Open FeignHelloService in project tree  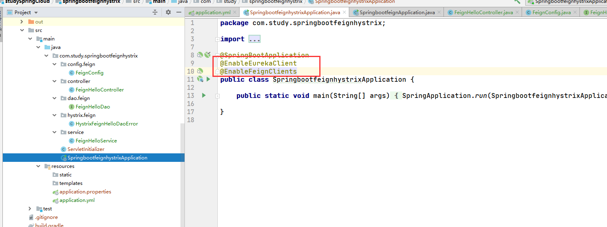pyautogui.click(x=96, y=141)
